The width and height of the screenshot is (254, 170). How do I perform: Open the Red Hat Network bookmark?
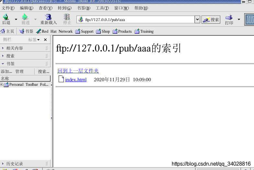coord(54,31)
